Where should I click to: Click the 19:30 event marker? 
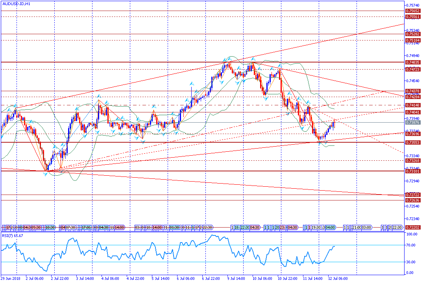316,228
